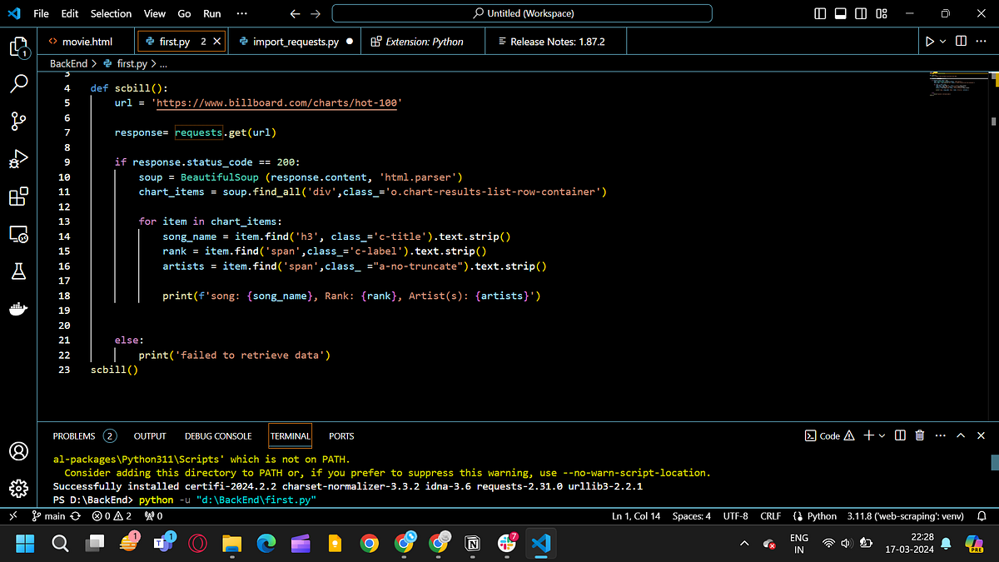This screenshot has width=999, height=562.
Task: Change UTF-8 encoding in status bar
Action: click(x=735, y=515)
